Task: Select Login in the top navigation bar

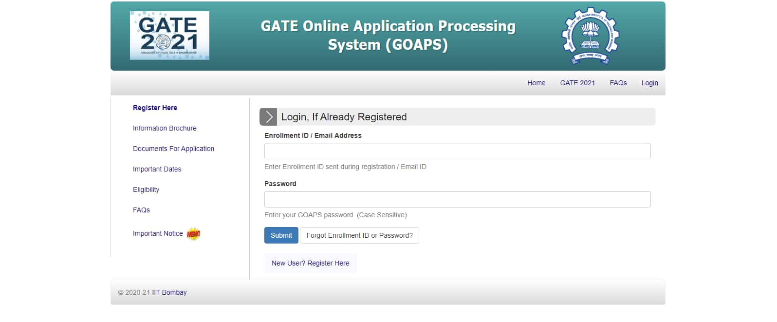Action: click(x=649, y=83)
